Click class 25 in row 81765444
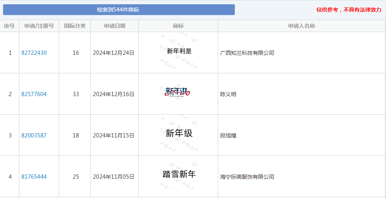The height and width of the screenshot is (198, 387). coord(76,176)
